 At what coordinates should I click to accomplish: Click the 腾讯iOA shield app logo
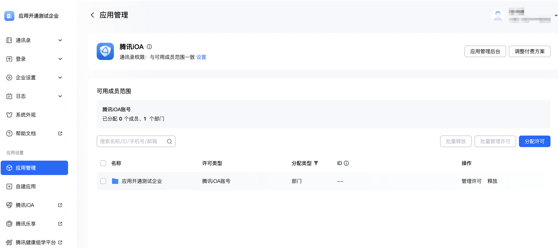click(105, 51)
